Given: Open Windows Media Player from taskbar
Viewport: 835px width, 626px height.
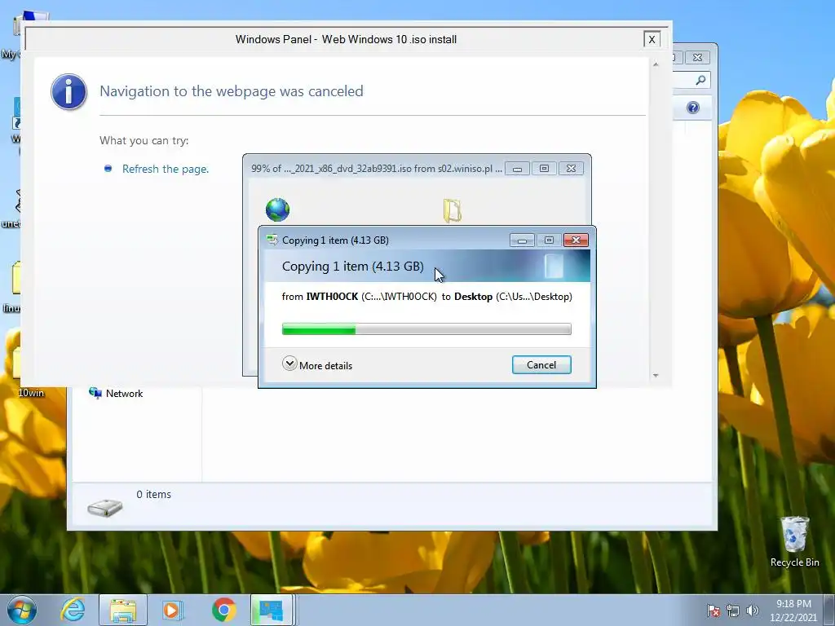Looking at the screenshot, I should pos(172,610).
